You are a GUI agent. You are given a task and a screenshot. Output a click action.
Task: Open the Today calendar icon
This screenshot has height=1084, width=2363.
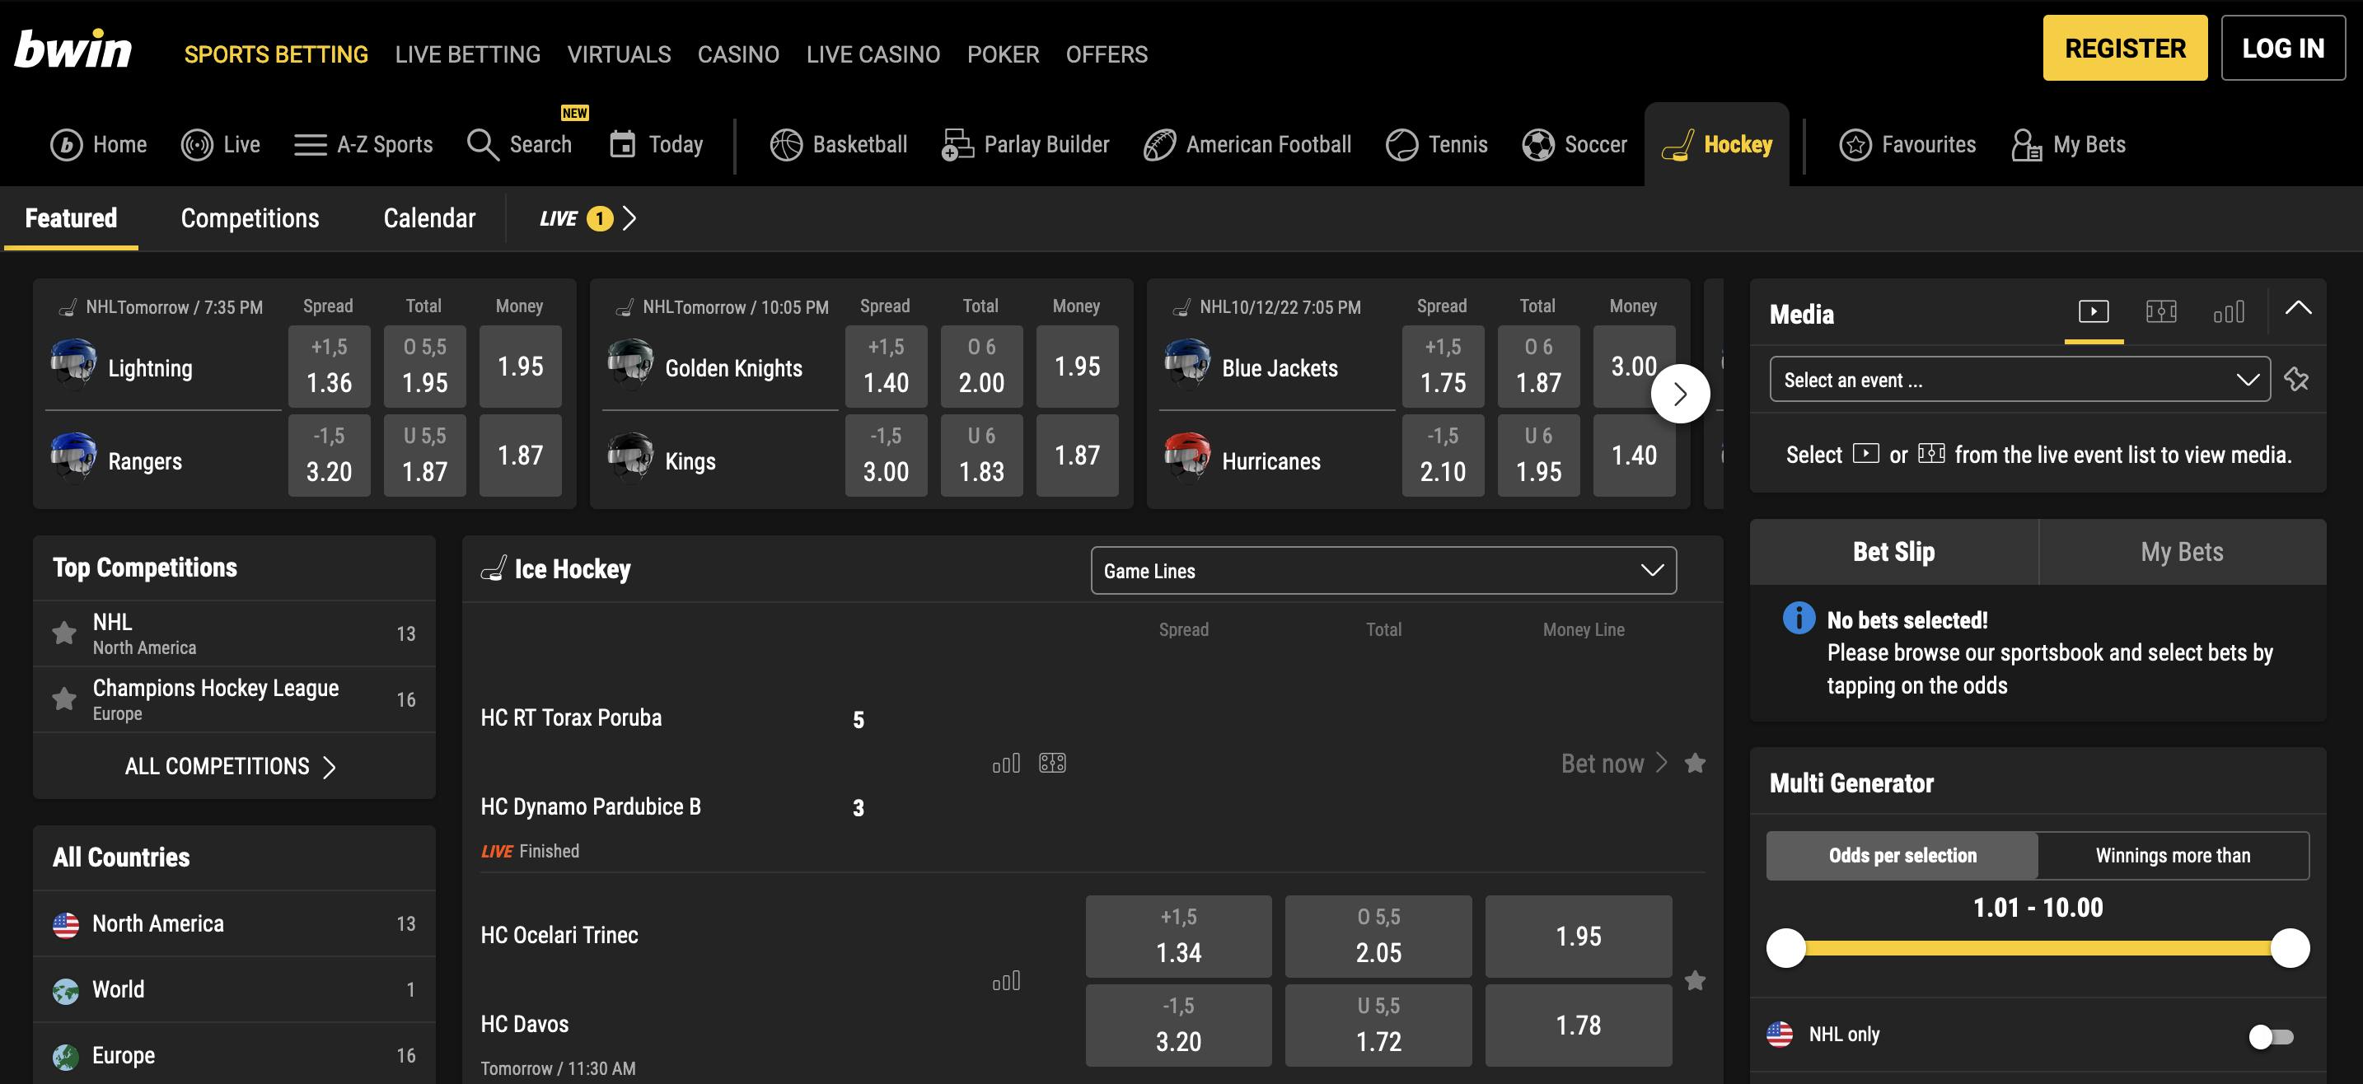click(x=622, y=144)
